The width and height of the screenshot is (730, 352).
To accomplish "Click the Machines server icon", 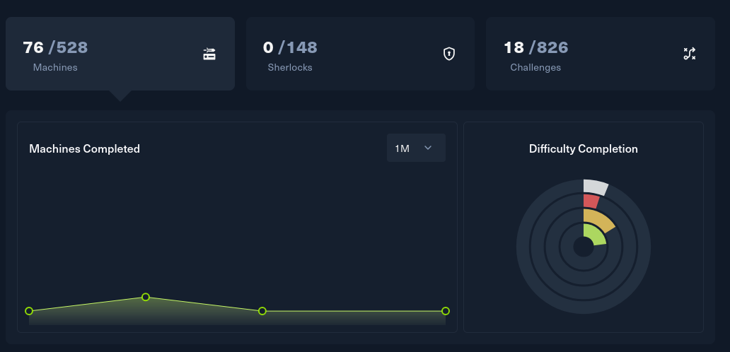I will point(209,54).
